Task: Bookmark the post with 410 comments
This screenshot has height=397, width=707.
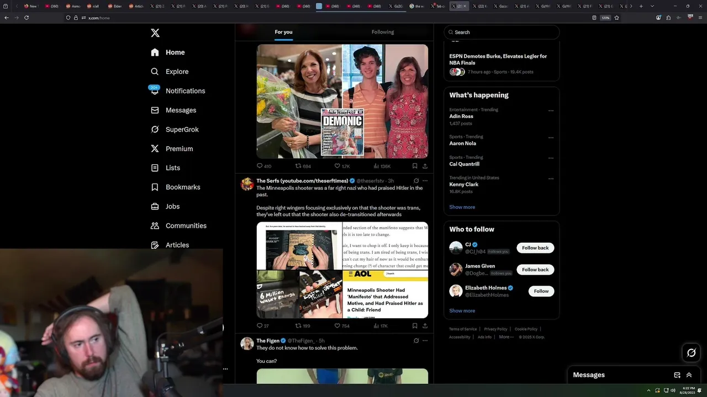Action: coord(415,166)
